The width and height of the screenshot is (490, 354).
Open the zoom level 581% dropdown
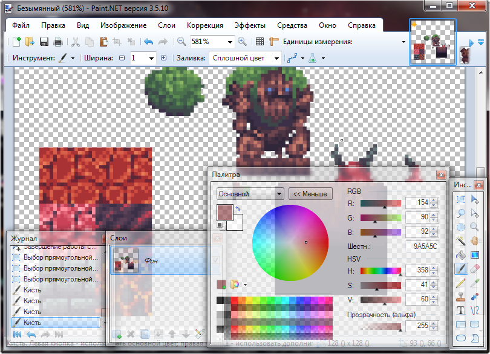point(229,42)
